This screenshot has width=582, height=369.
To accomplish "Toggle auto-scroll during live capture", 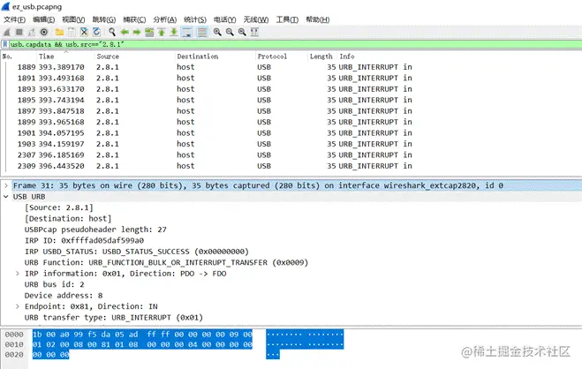I will coord(186,33).
